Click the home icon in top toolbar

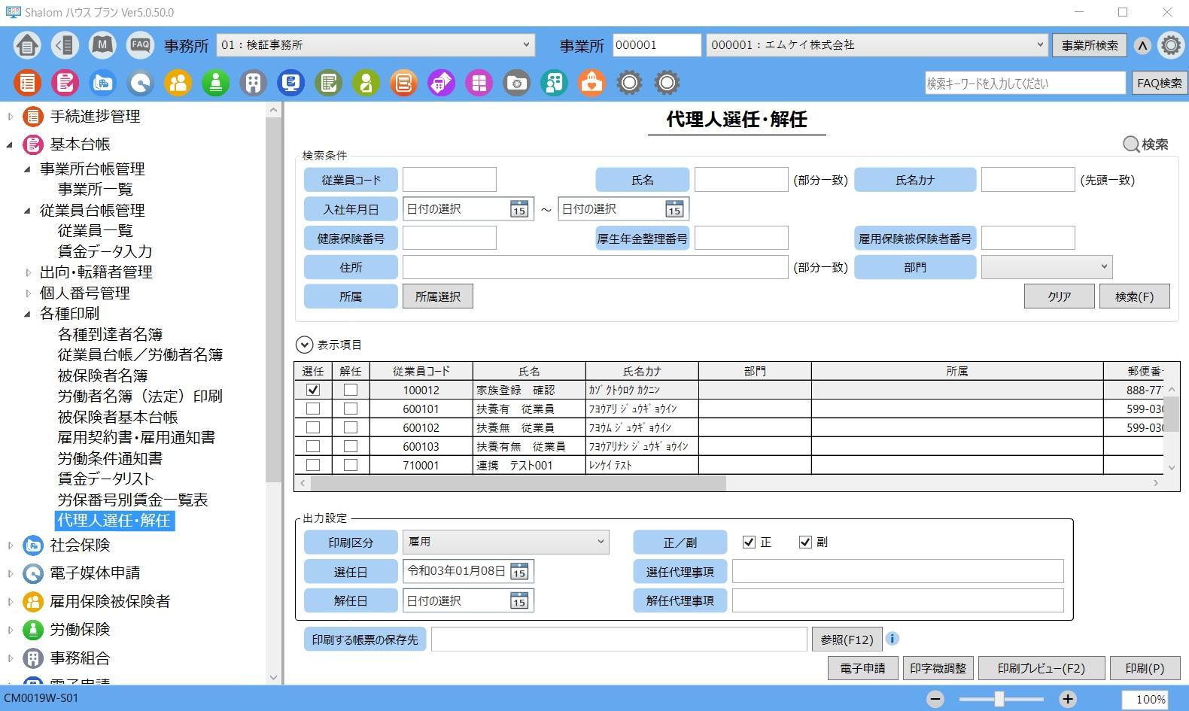(x=27, y=45)
